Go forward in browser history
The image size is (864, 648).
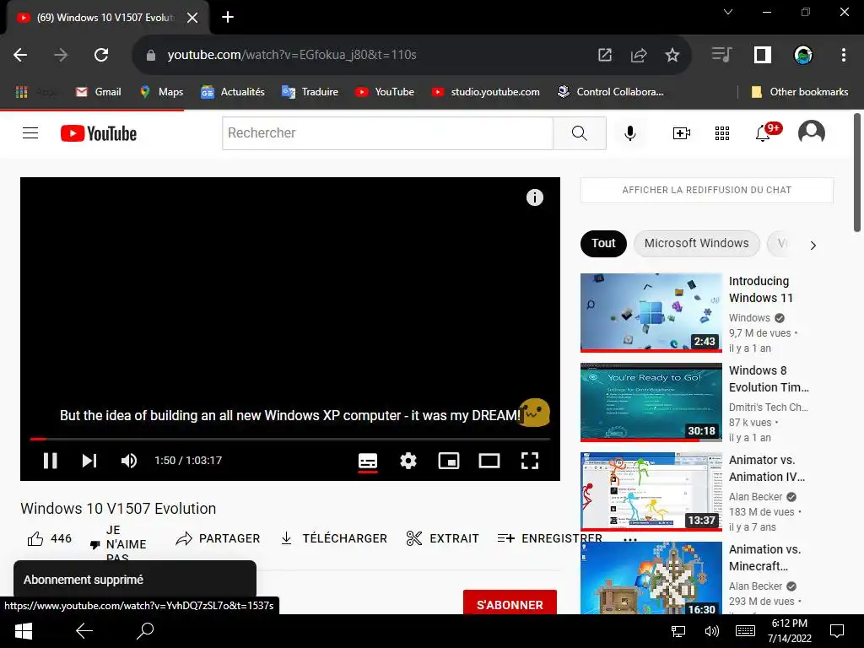pos(61,55)
